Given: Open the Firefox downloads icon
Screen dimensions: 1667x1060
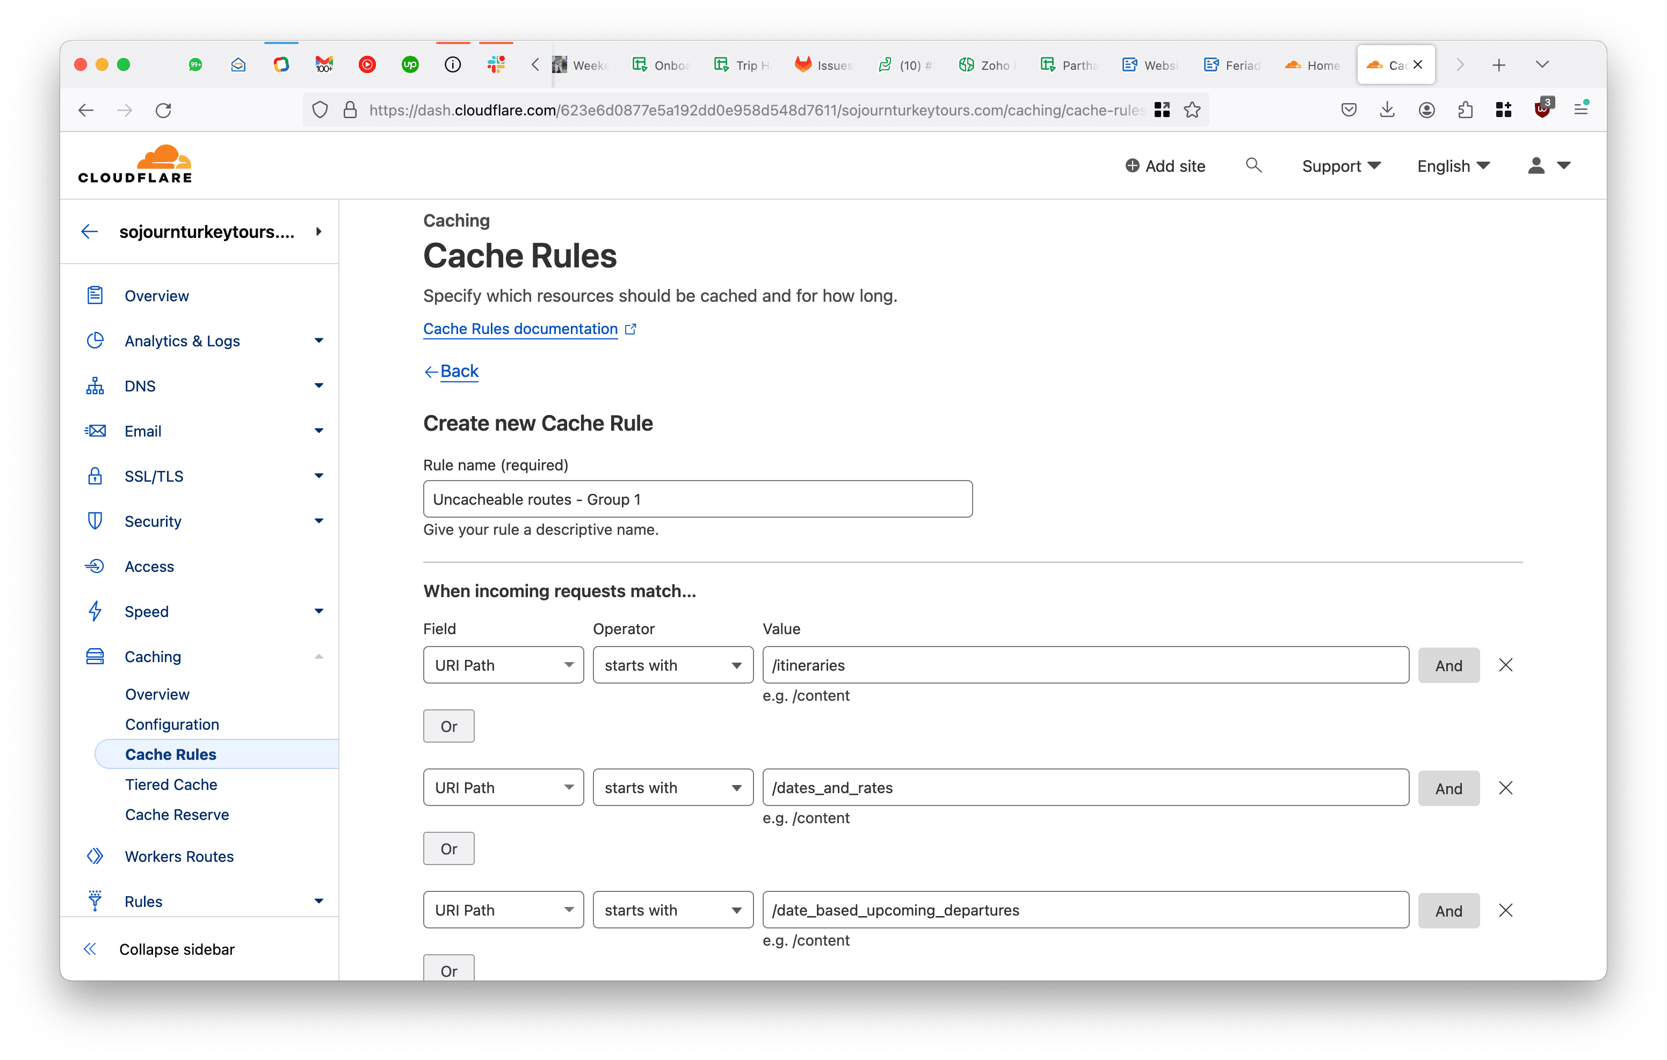Looking at the screenshot, I should coord(1387,110).
